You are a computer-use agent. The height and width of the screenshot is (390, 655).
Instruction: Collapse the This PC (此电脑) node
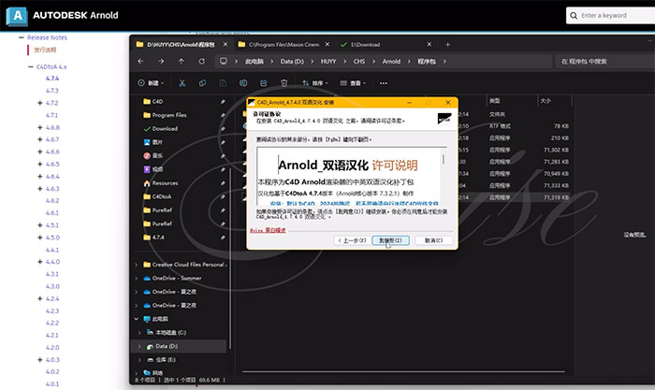point(137,319)
